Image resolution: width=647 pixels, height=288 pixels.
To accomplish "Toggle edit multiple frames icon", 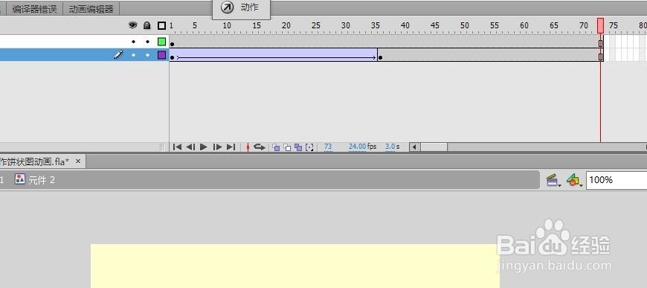I will coord(298,147).
